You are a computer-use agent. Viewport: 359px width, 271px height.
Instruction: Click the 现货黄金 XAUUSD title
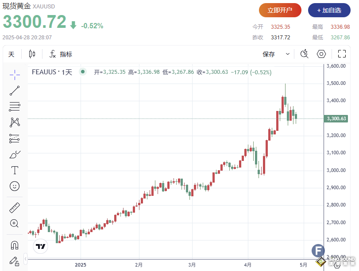tap(29, 6)
